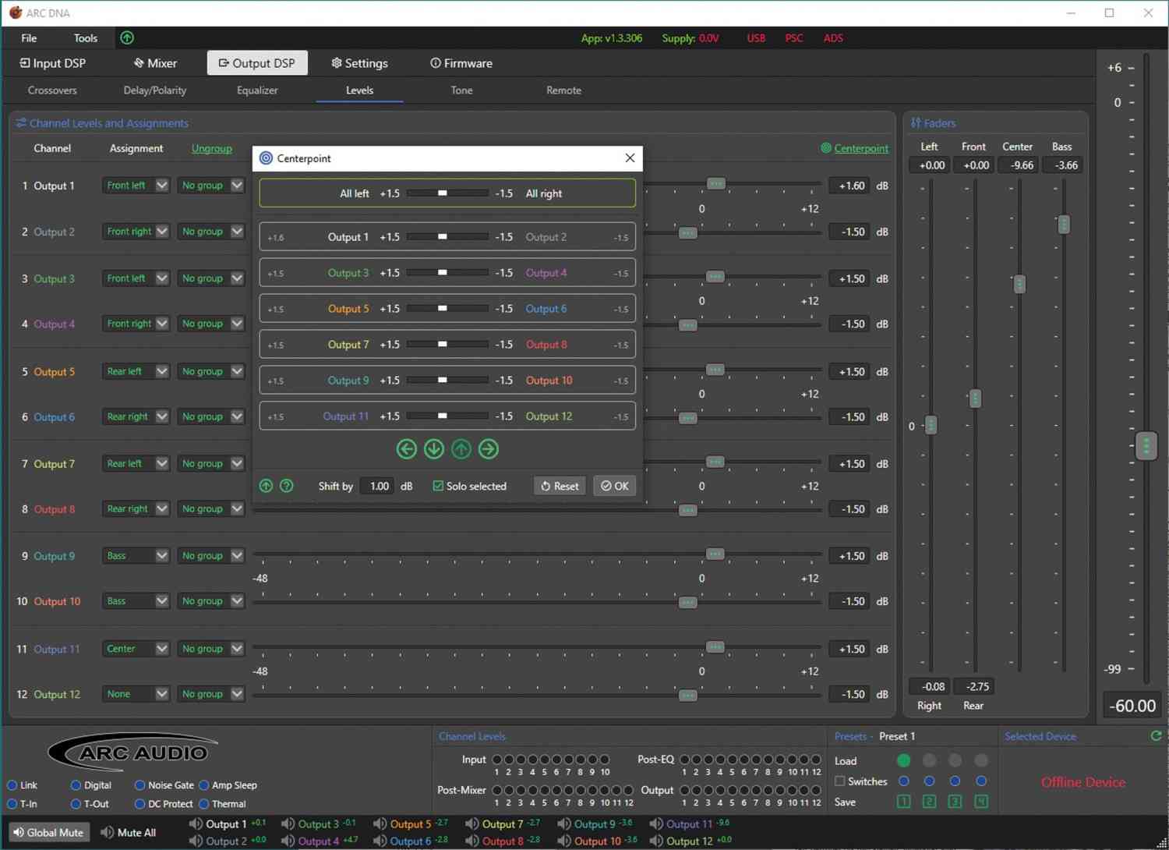Open the Tools menu
1169x850 pixels.
coord(86,37)
